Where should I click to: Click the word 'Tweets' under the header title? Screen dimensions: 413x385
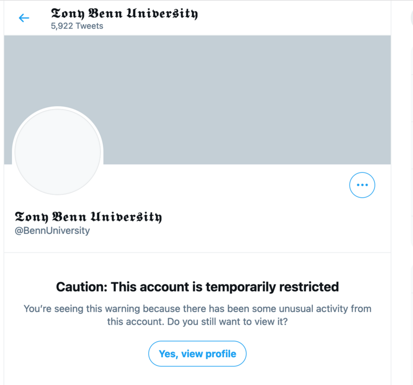click(x=89, y=25)
